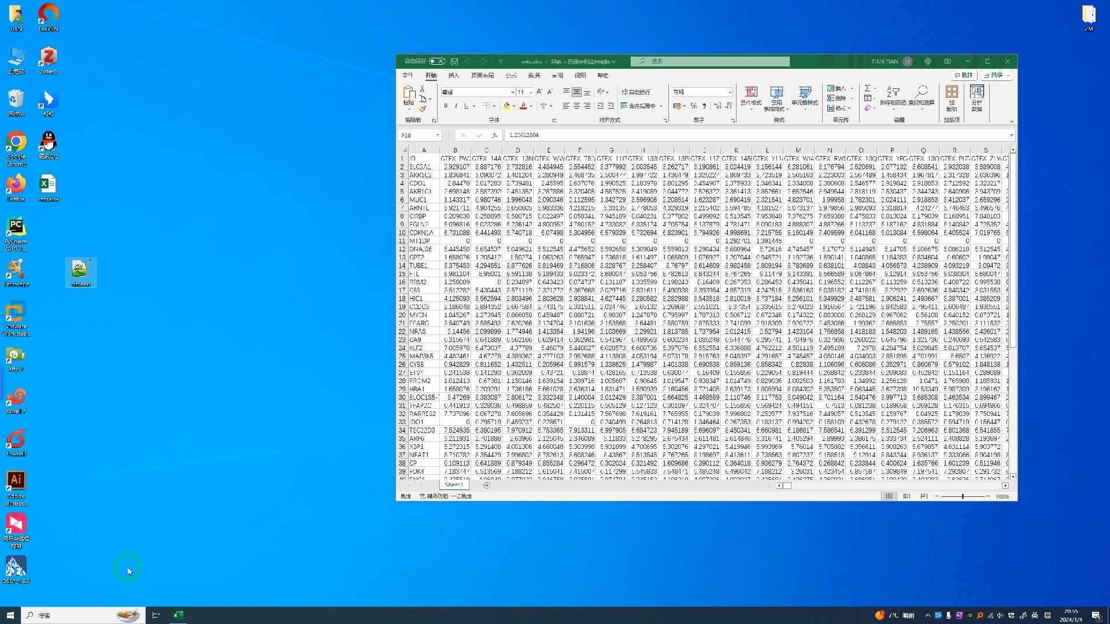Click the yellow fill color swatch
This screenshot has height=624, width=1110.
click(x=506, y=106)
